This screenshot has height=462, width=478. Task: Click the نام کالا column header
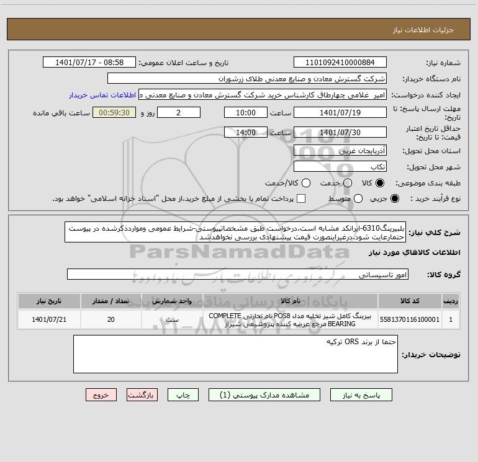pos(291,301)
